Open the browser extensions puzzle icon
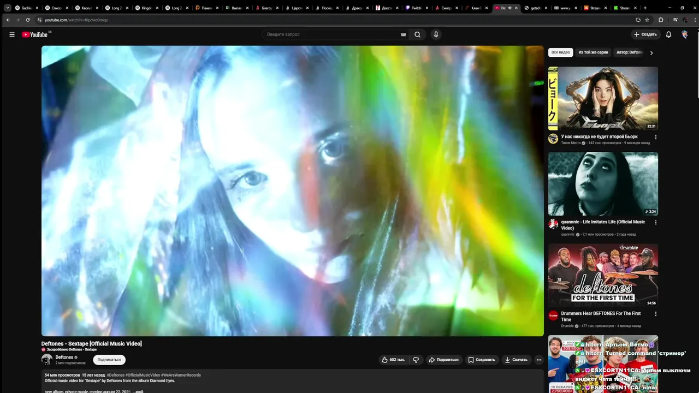Viewport: 699px width, 393px height. pos(661,20)
